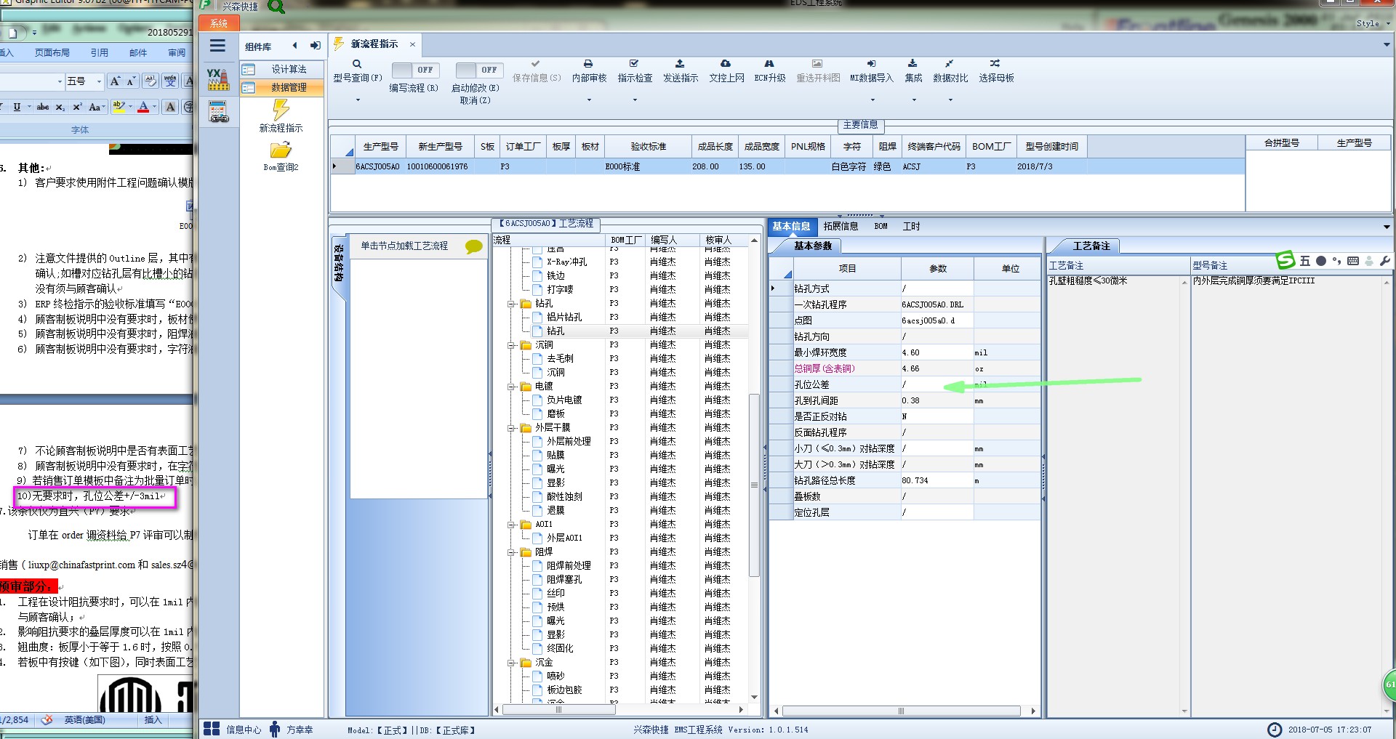Switch to the BOM tab
1396x739 pixels.
coord(880,226)
